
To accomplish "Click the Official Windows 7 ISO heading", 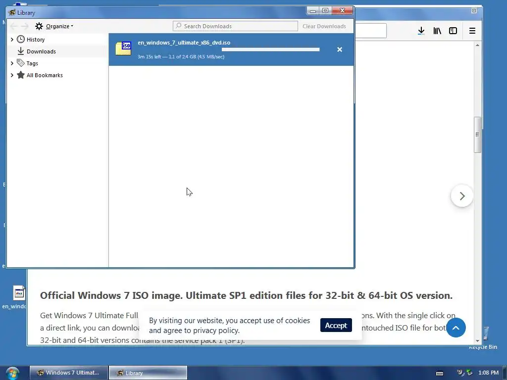I will pos(246,295).
